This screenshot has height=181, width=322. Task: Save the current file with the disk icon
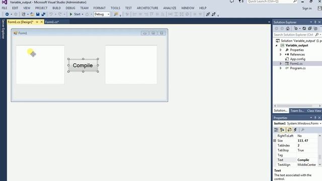(x=38, y=14)
